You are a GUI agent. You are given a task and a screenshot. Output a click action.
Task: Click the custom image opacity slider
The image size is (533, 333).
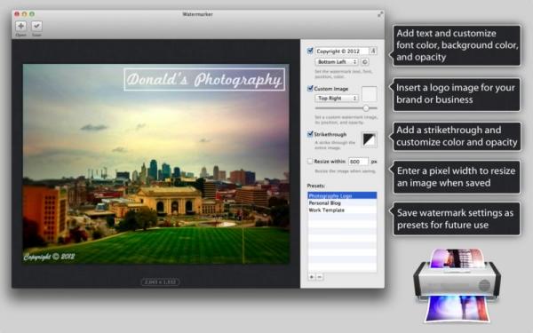coord(346,108)
